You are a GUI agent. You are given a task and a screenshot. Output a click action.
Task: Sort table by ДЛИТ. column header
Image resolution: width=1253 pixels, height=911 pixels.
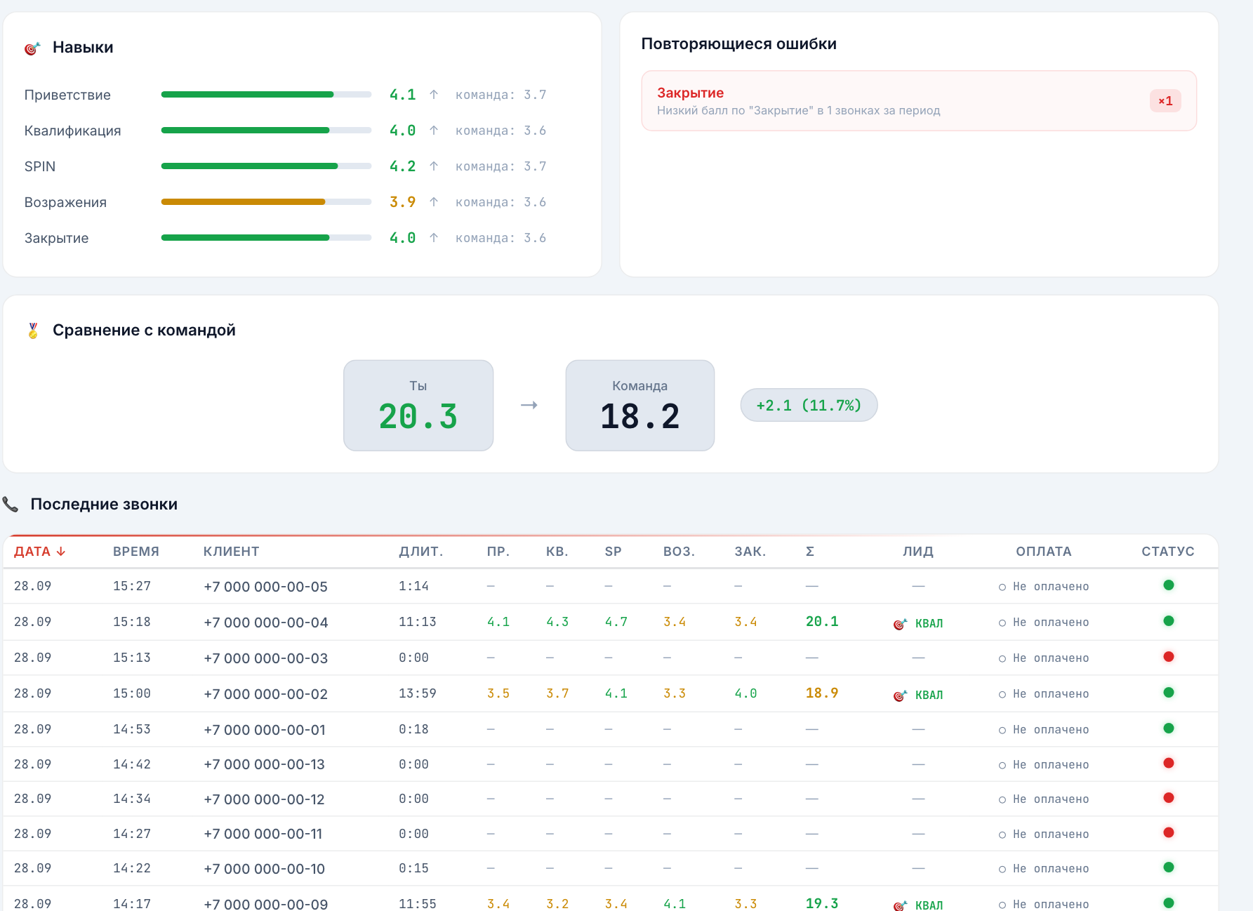[421, 552]
